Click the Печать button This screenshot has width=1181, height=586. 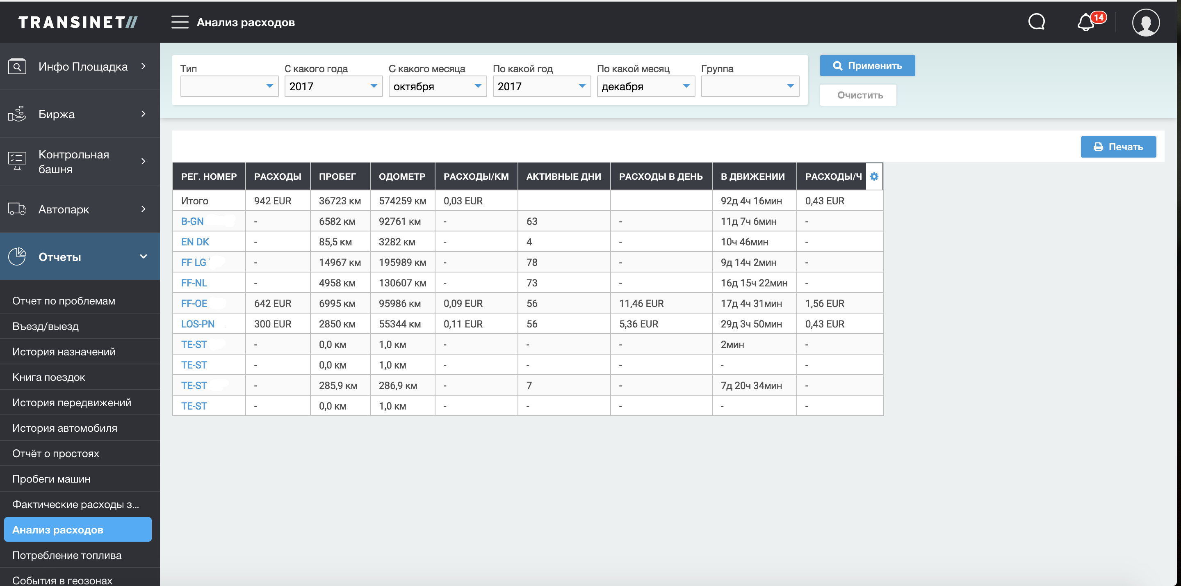click(x=1118, y=147)
